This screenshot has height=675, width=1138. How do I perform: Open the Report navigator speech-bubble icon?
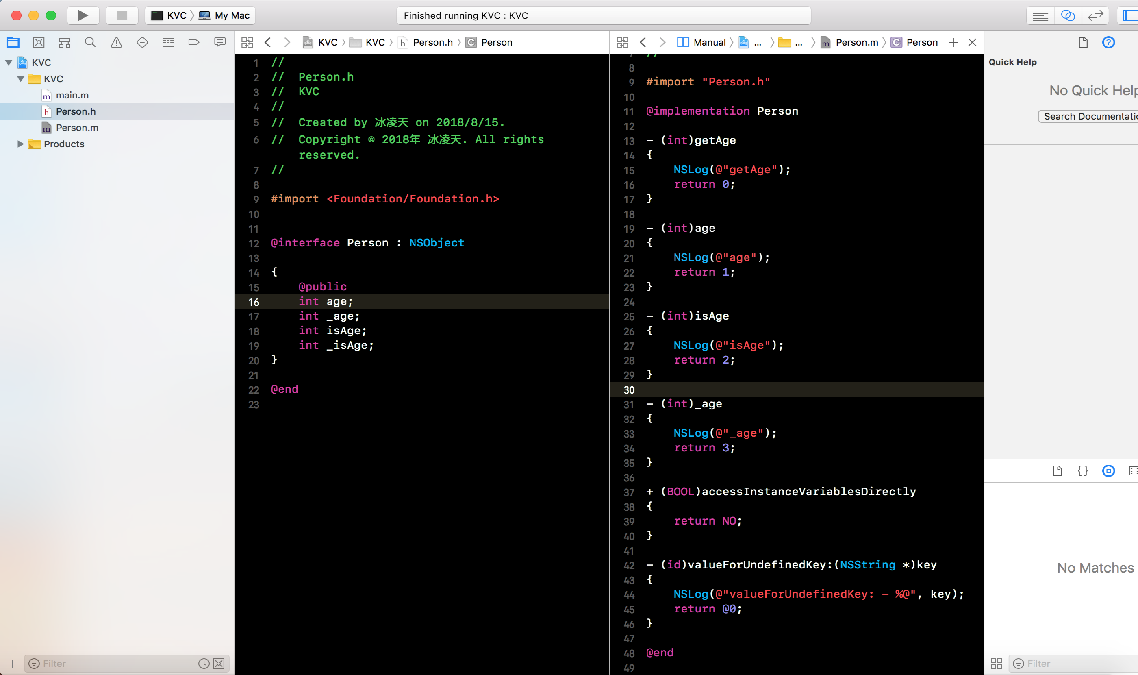click(x=219, y=42)
